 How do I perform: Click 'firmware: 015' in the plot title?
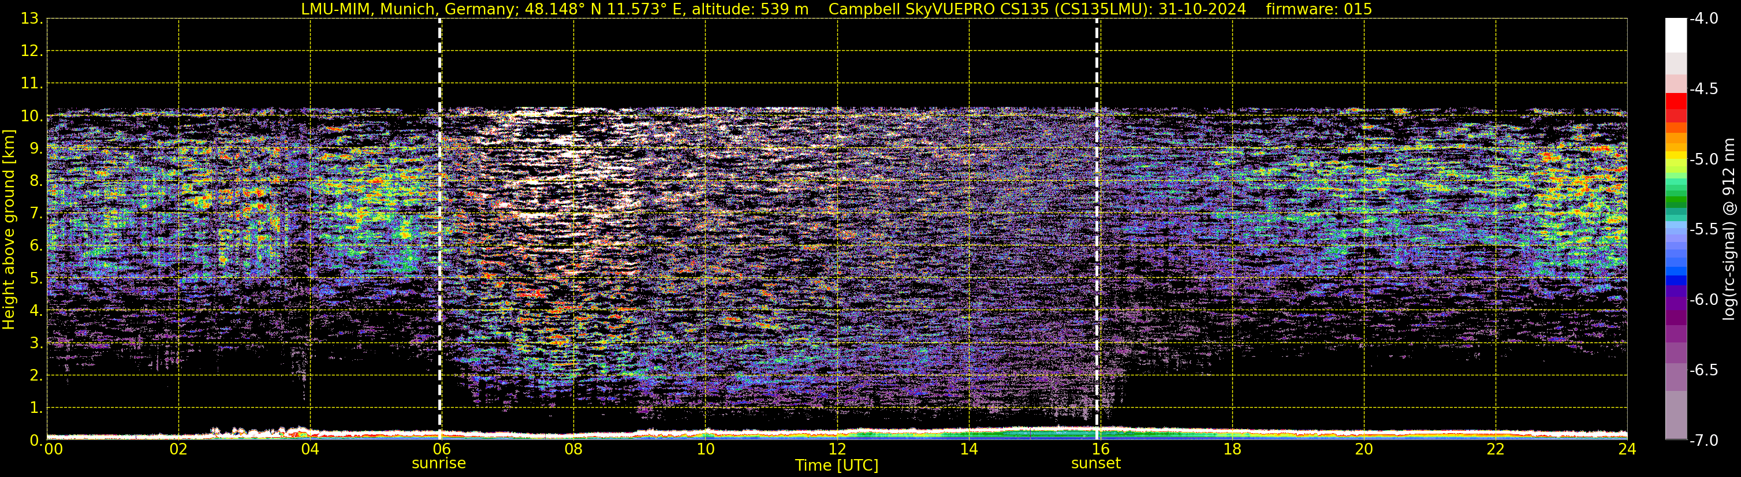[1318, 9]
